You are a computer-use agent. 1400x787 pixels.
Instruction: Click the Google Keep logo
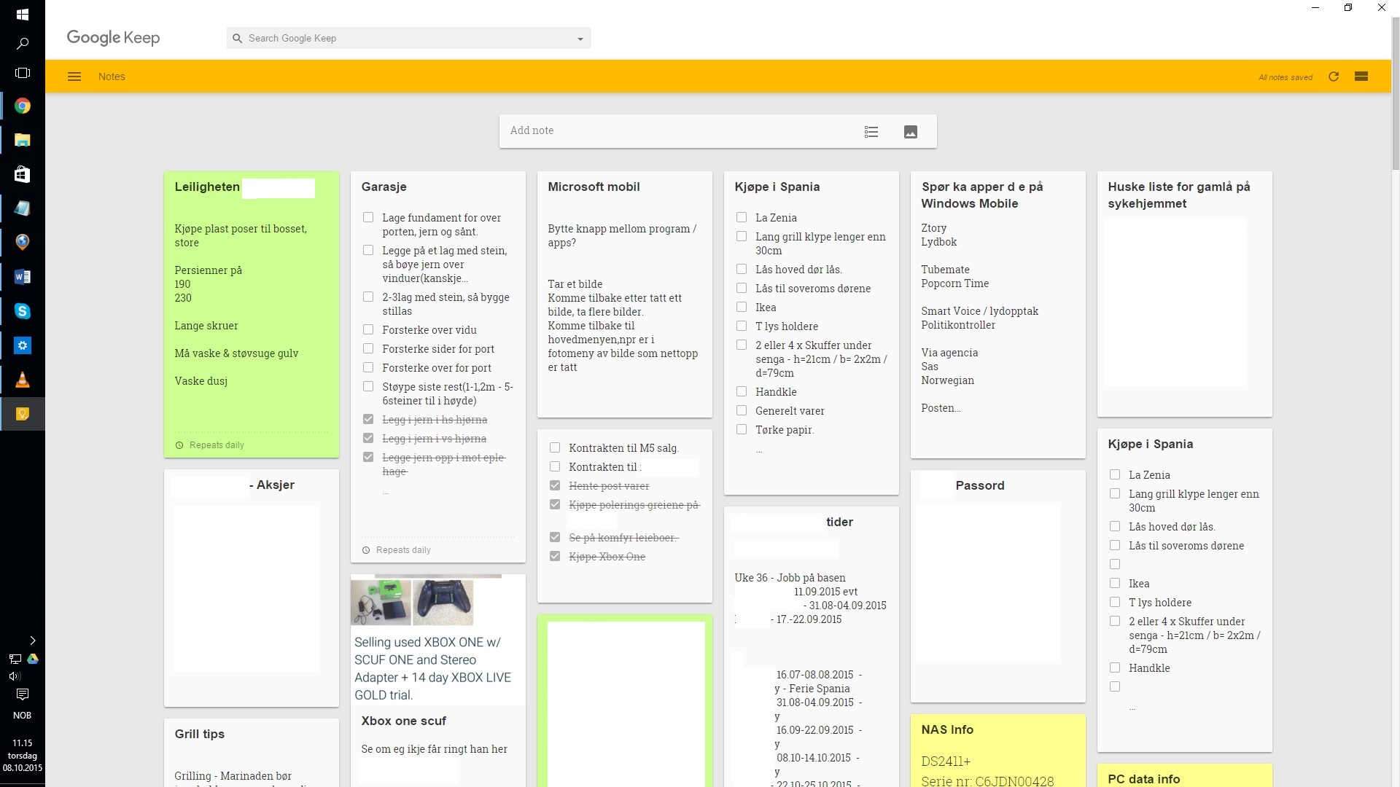113,38
